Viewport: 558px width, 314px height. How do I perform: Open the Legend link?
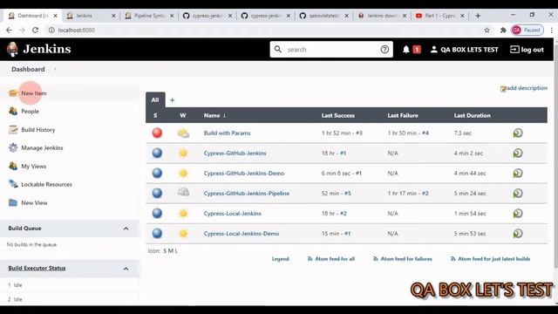point(281,259)
